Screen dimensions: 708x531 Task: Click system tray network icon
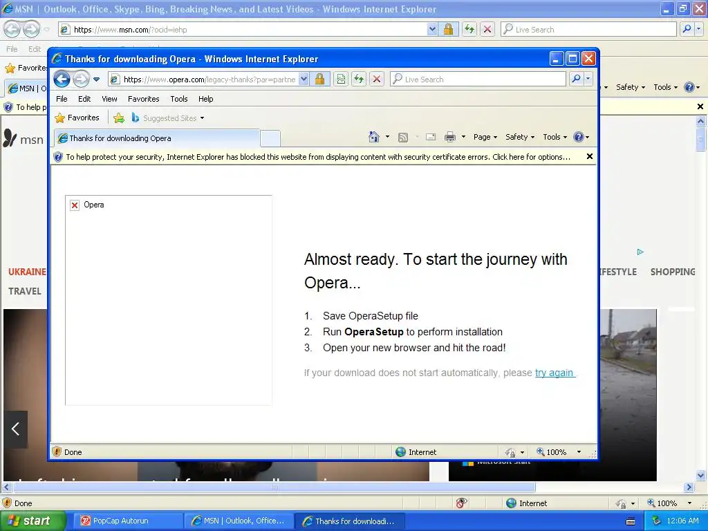coord(657,521)
